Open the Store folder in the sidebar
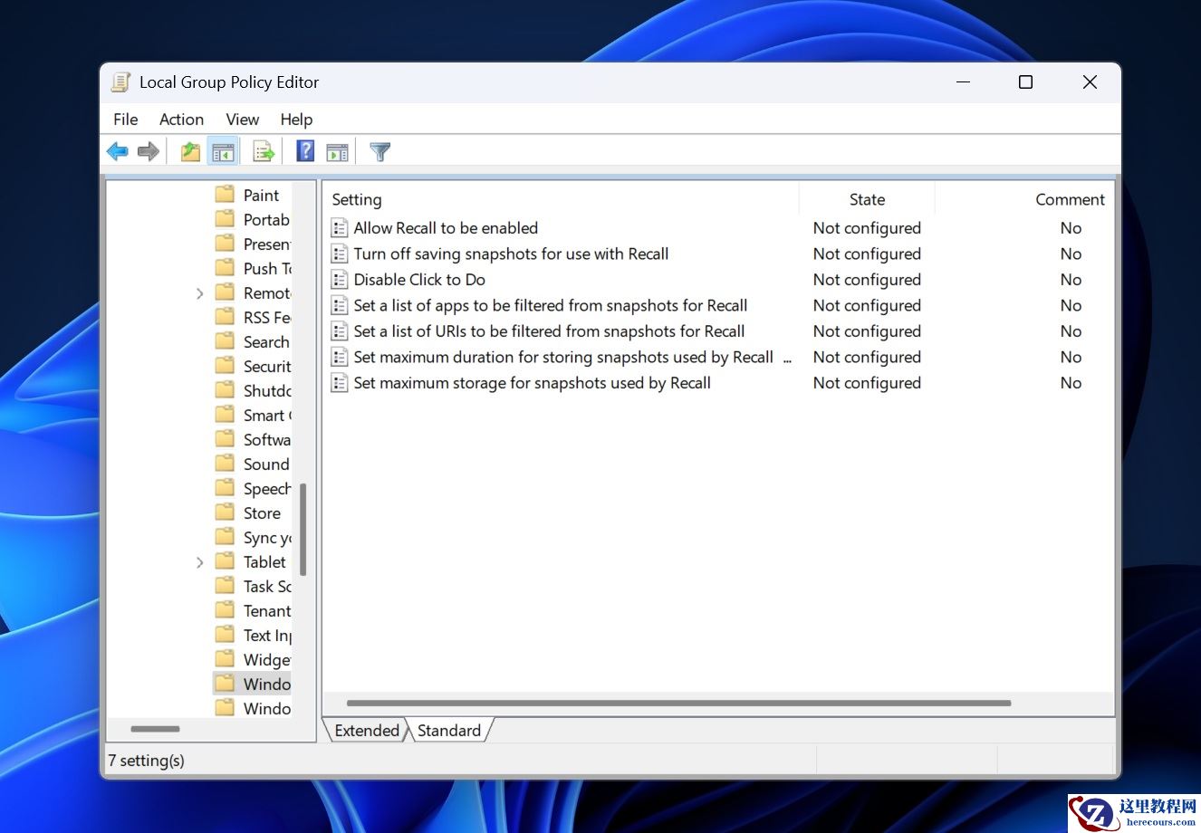This screenshot has width=1201, height=833. (x=262, y=512)
